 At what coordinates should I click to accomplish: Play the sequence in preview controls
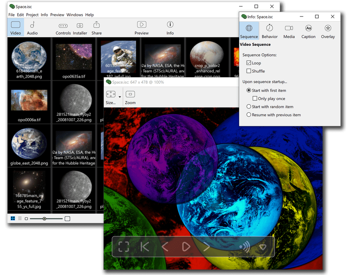tap(186, 246)
